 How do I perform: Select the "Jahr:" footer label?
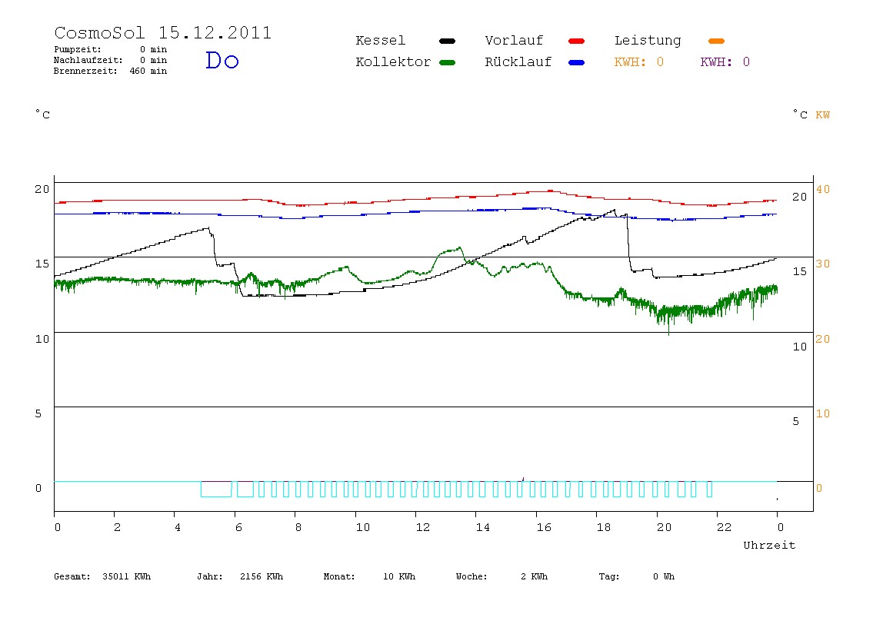210,576
